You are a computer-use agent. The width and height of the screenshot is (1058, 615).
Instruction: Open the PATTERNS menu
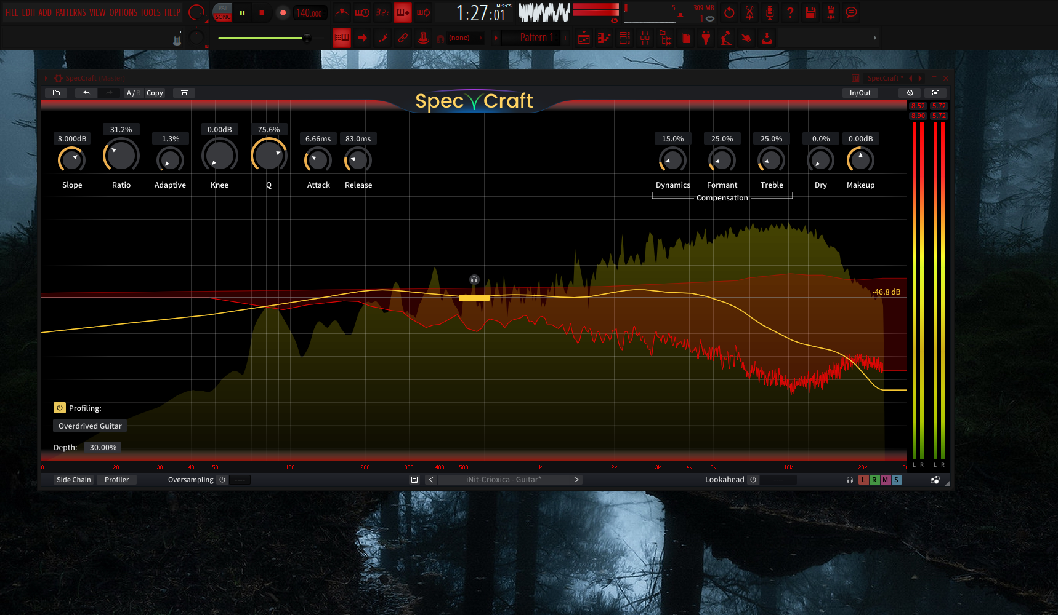(x=71, y=12)
